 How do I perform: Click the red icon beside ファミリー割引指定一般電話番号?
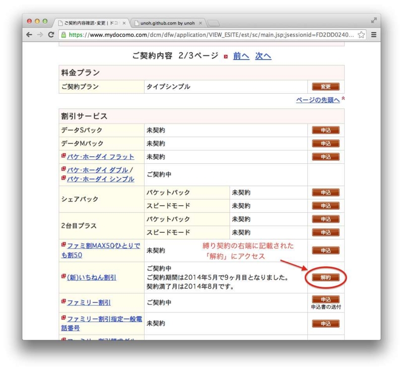(63, 318)
